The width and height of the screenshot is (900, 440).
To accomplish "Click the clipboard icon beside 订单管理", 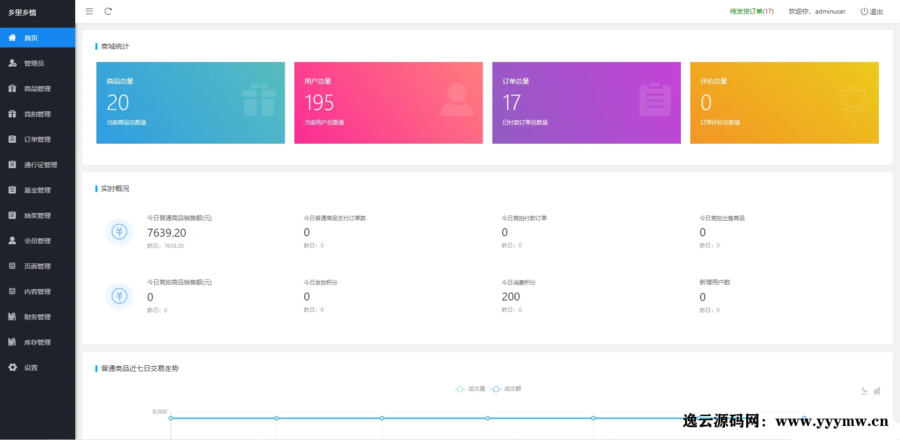I will pos(12,139).
